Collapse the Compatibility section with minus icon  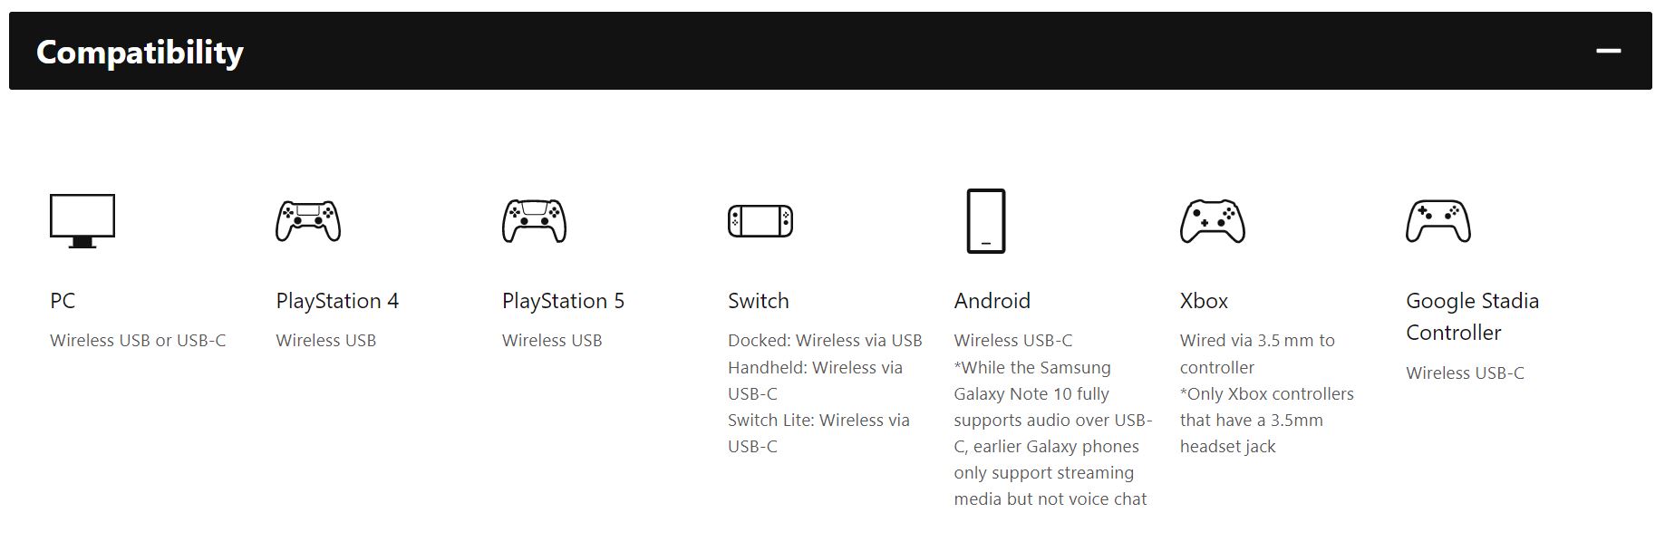pyautogui.click(x=1609, y=51)
